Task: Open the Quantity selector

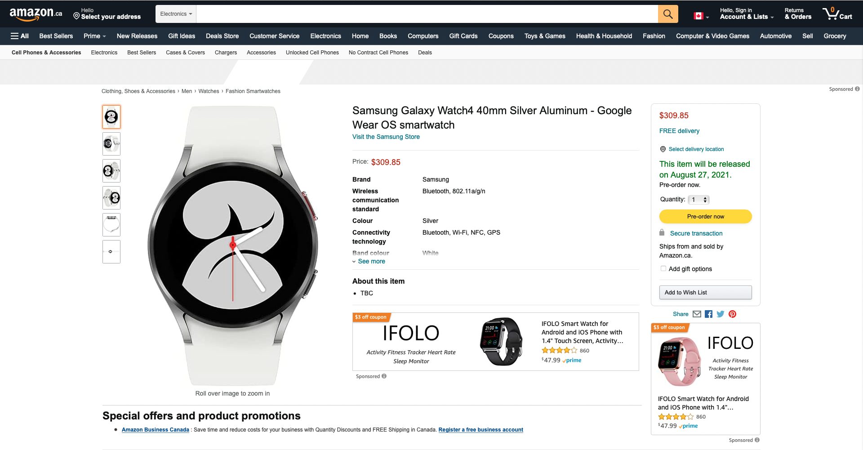Action: point(699,200)
